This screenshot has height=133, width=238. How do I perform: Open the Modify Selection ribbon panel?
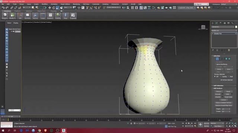[12, 16]
